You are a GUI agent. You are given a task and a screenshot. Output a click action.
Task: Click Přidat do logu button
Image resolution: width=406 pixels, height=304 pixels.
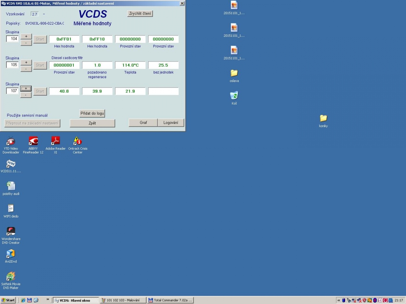[92, 113]
